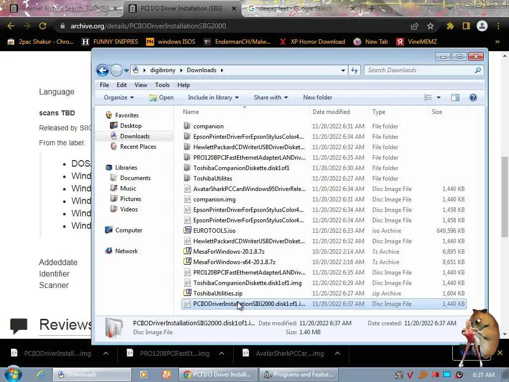Click the change view icon
The height and width of the screenshot is (382, 509).
coord(428,97)
